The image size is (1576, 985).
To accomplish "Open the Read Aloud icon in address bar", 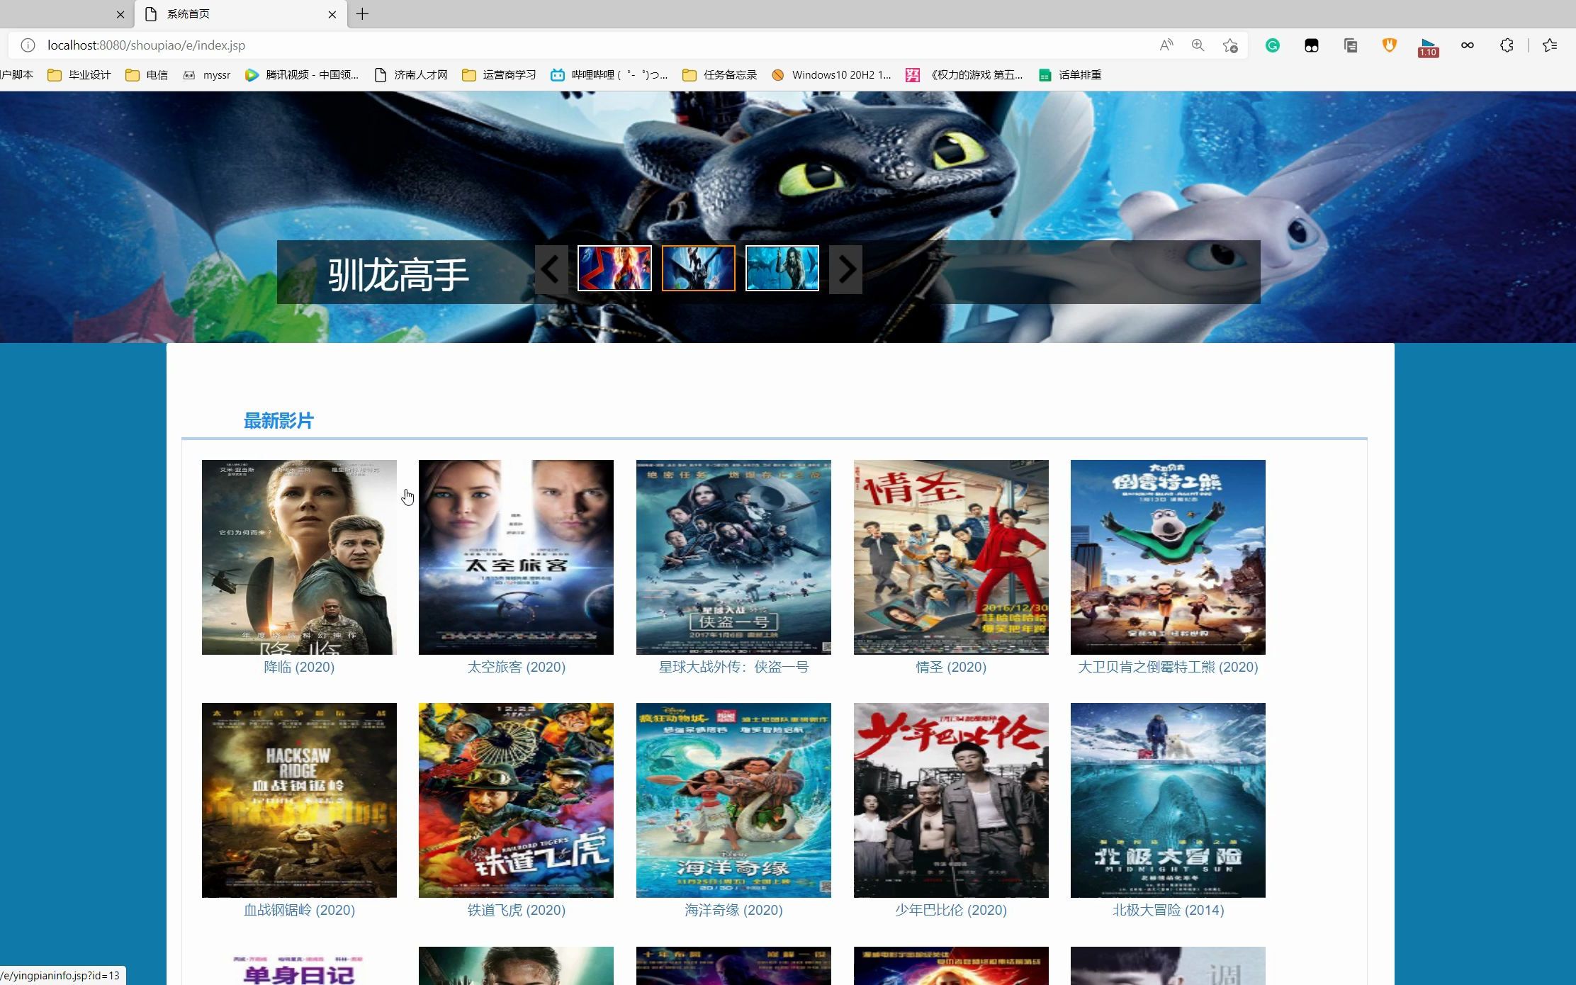I will [x=1166, y=45].
